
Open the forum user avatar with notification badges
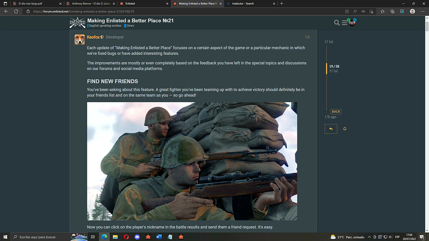[x=352, y=23]
